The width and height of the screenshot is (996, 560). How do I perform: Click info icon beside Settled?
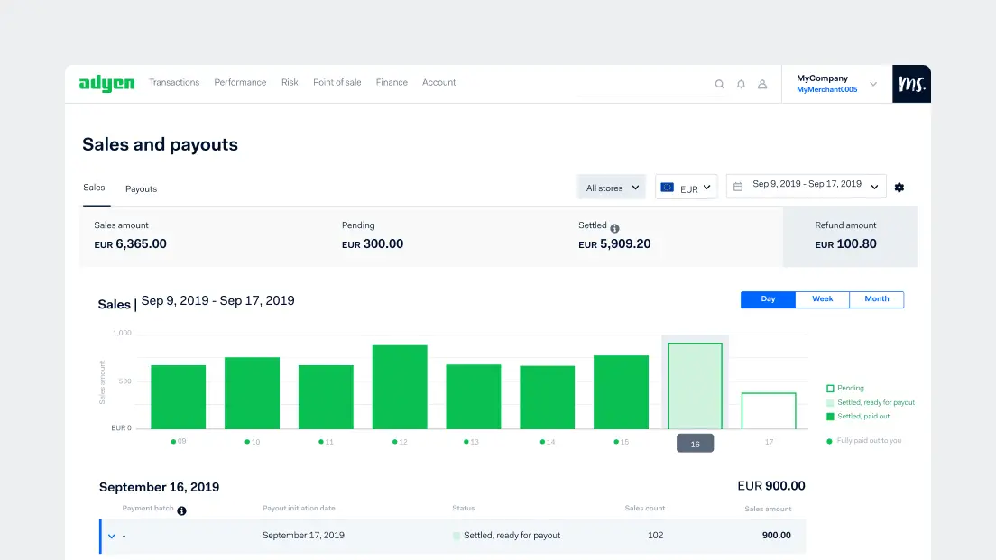click(614, 228)
